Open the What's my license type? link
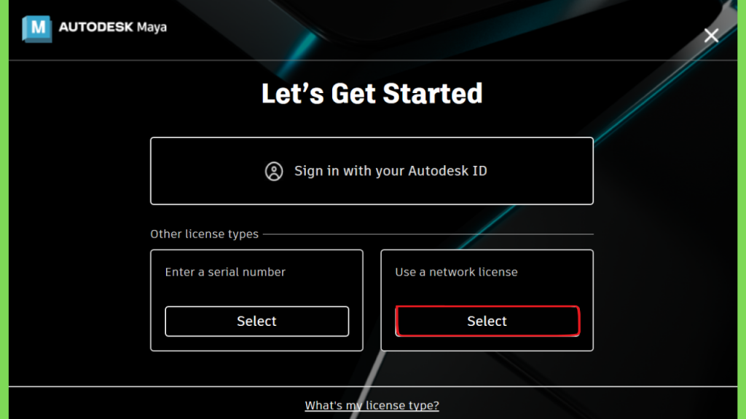The height and width of the screenshot is (419, 746). pyautogui.click(x=372, y=405)
